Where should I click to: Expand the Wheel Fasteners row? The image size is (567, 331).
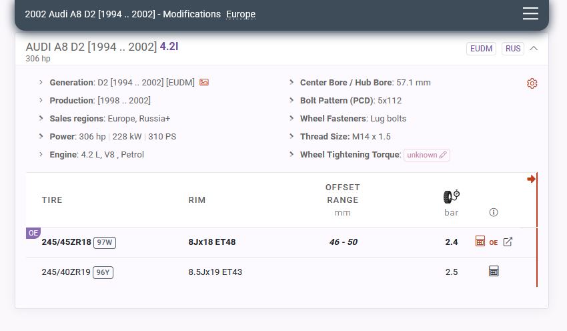coord(292,118)
